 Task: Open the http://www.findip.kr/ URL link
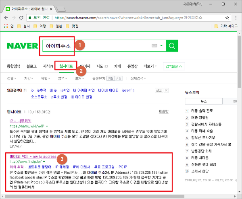pyautogui.click(x=26, y=162)
